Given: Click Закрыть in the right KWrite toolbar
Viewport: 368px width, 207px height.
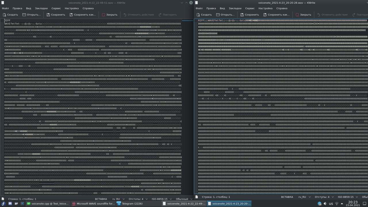Looking at the screenshot, I should click(303, 15).
